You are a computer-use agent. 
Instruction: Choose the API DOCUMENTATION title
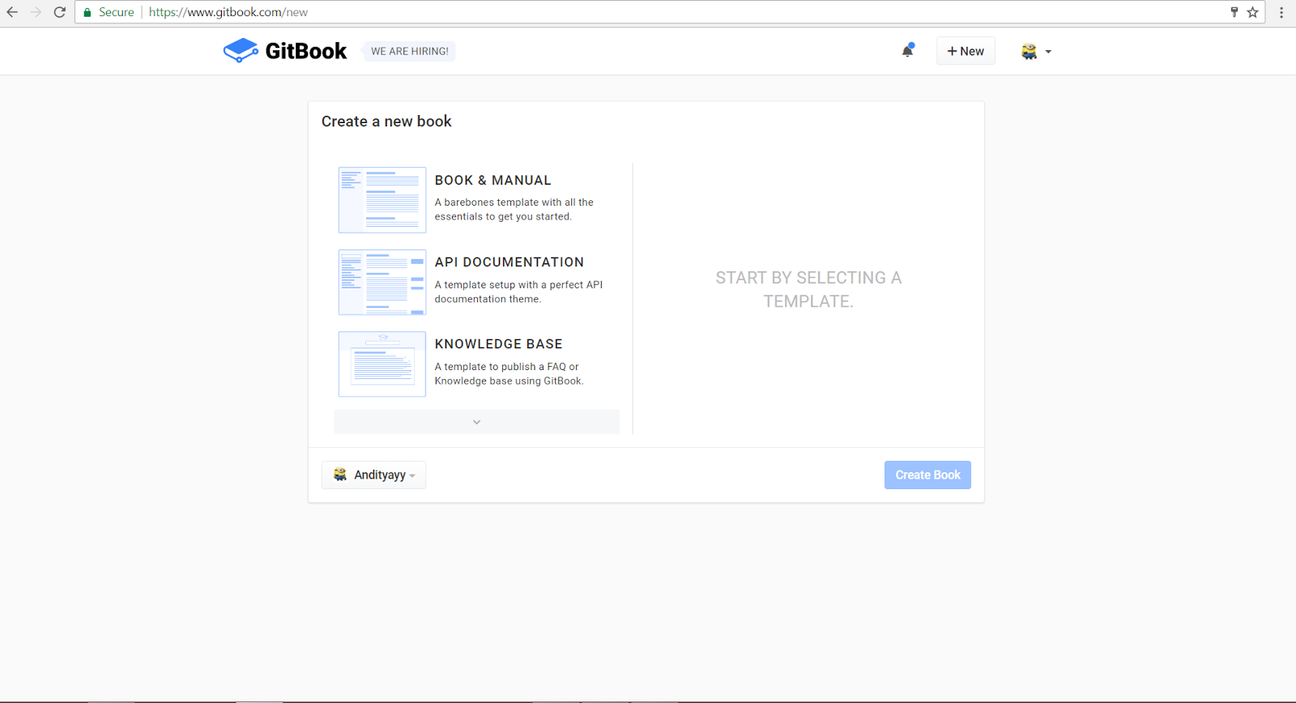click(x=509, y=262)
